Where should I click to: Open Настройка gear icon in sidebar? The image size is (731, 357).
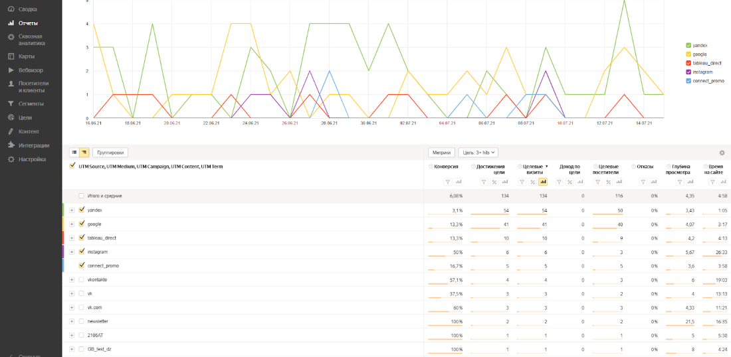tap(11, 159)
